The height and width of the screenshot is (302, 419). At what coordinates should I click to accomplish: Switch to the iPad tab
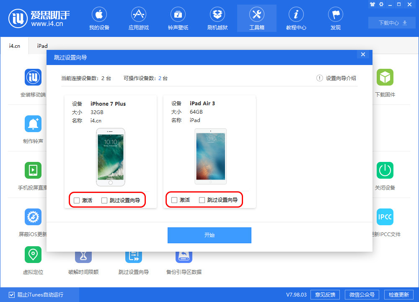[x=42, y=46]
